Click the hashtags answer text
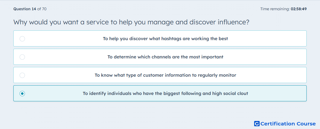 (x=165, y=38)
